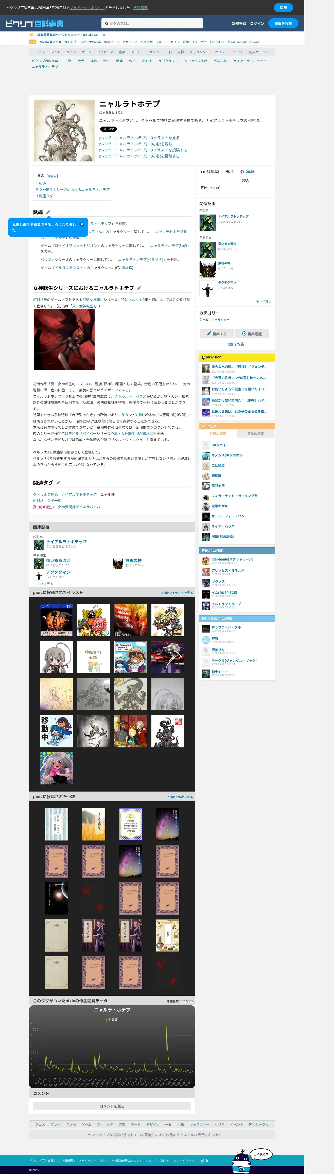Click the 剣士モード new article icon
Screen dimensions: 334x1174
coord(205,673)
